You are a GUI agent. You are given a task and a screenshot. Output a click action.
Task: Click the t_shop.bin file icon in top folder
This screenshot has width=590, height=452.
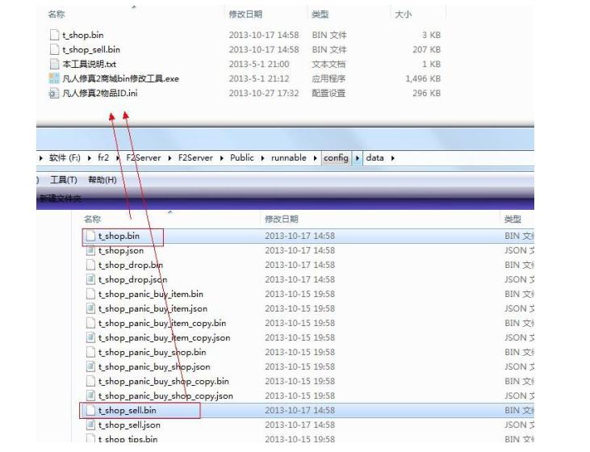[x=54, y=35]
